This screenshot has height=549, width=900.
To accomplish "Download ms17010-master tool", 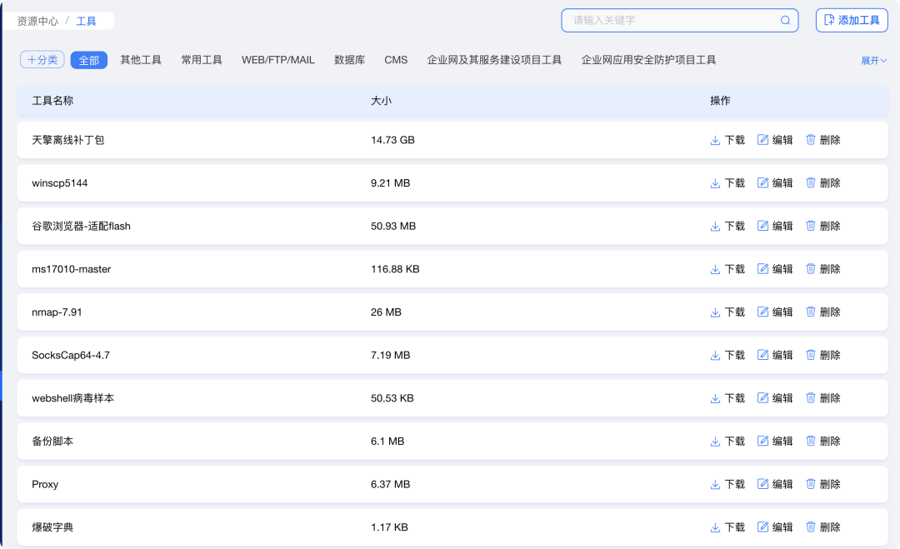I will 727,269.
